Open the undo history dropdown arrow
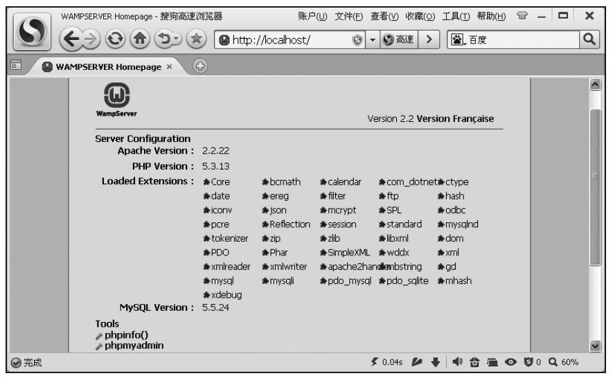 point(177,39)
